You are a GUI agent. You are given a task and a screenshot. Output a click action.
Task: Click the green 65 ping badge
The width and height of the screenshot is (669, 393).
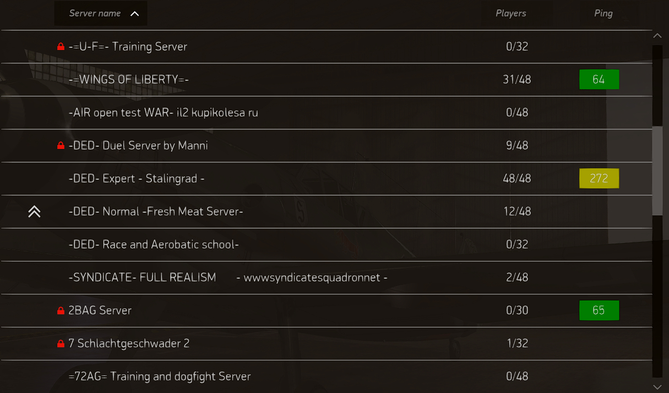599,311
